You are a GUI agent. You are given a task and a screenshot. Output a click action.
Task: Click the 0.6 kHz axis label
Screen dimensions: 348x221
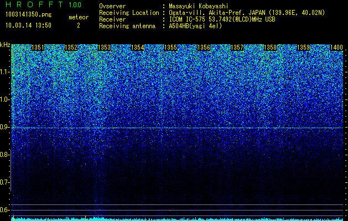pyautogui.click(x=6, y=210)
